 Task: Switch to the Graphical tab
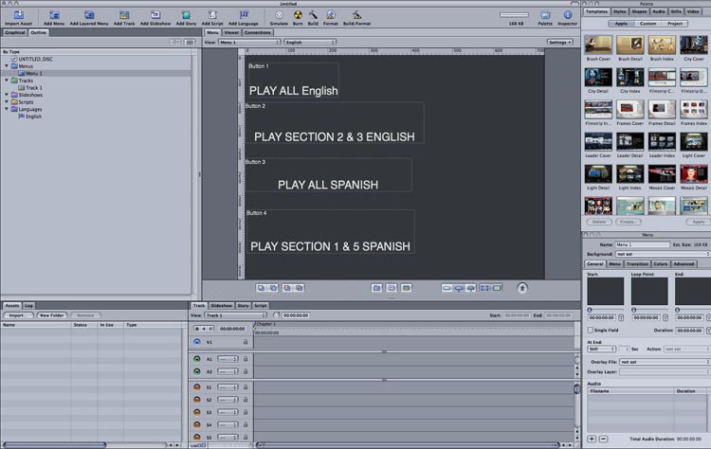pyautogui.click(x=15, y=32)
